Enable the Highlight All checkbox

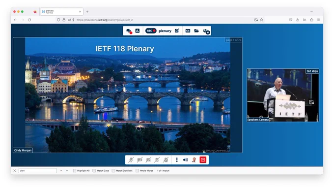pos(75,171)
